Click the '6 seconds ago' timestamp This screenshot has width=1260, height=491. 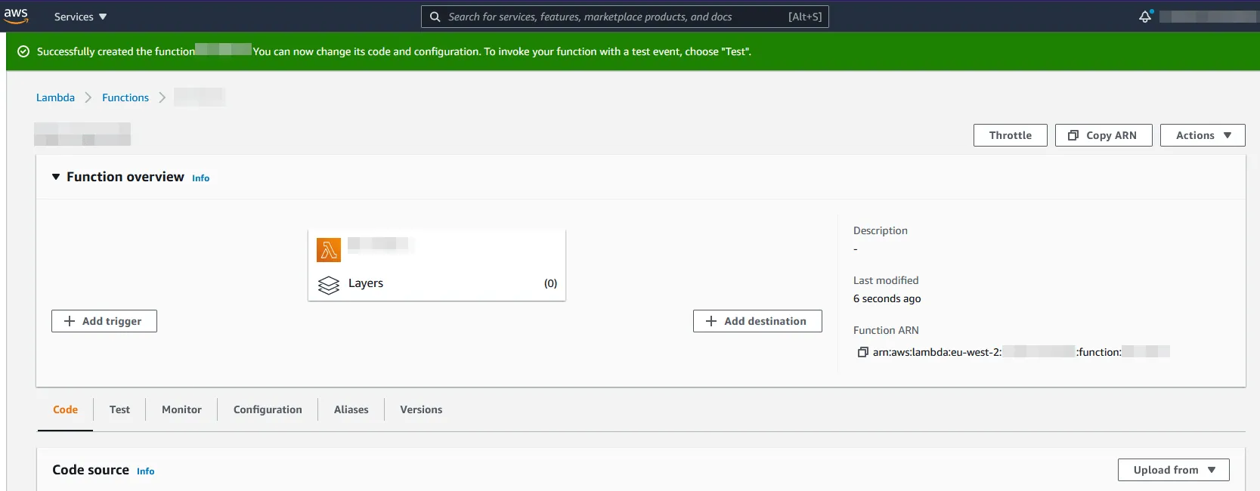tap(887, 298)
